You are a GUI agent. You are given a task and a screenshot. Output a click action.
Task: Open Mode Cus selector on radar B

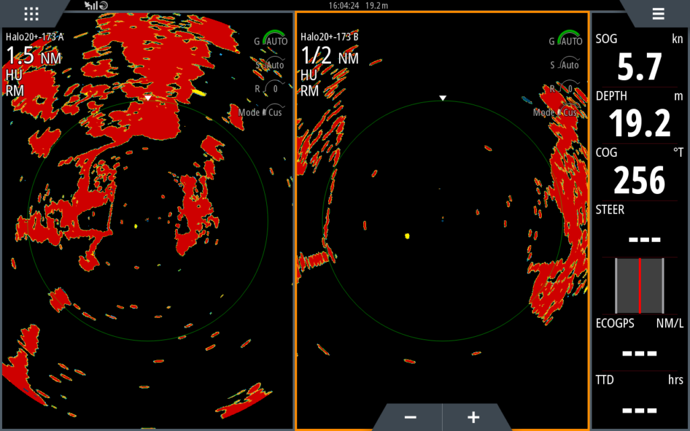pos(556,112)
